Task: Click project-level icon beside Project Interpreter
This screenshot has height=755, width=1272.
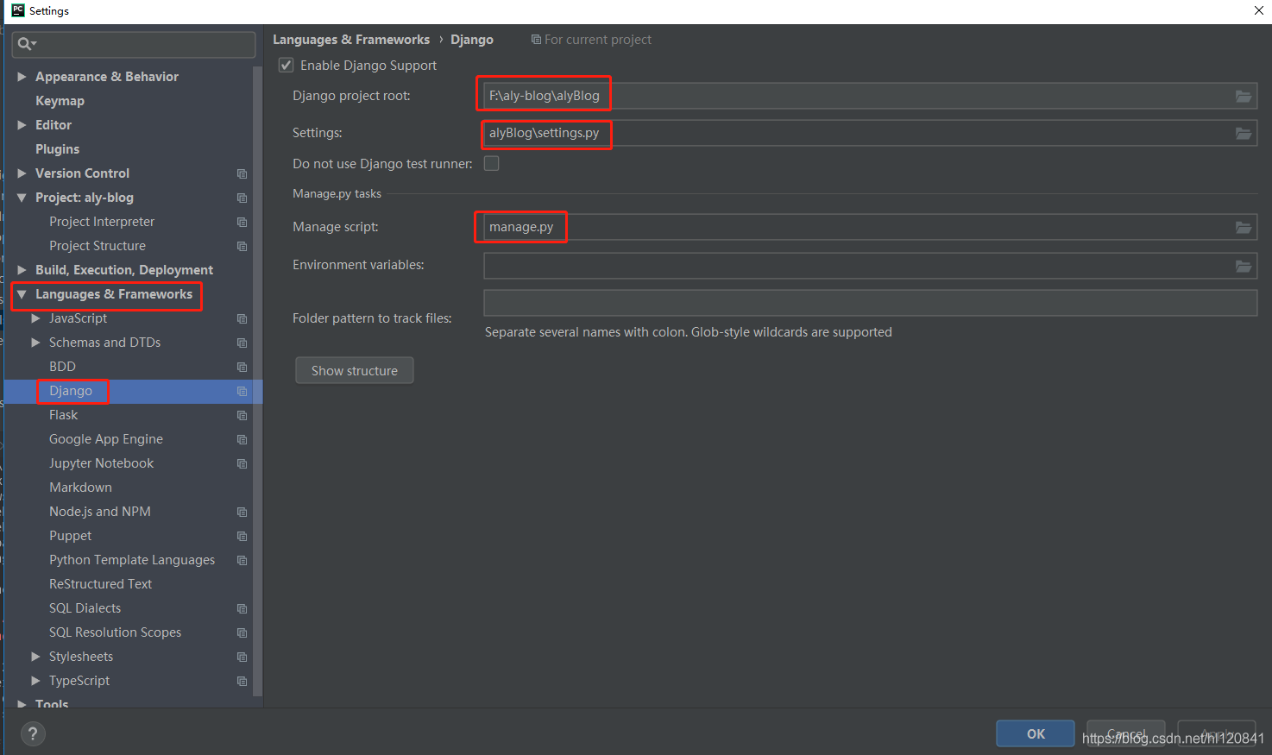Action: point(242,222)
